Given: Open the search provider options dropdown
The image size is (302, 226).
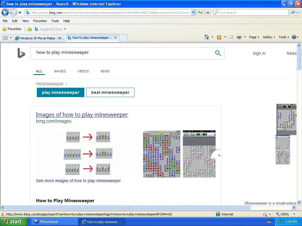Looking at the screenshot, I should [x=298, y=12].
